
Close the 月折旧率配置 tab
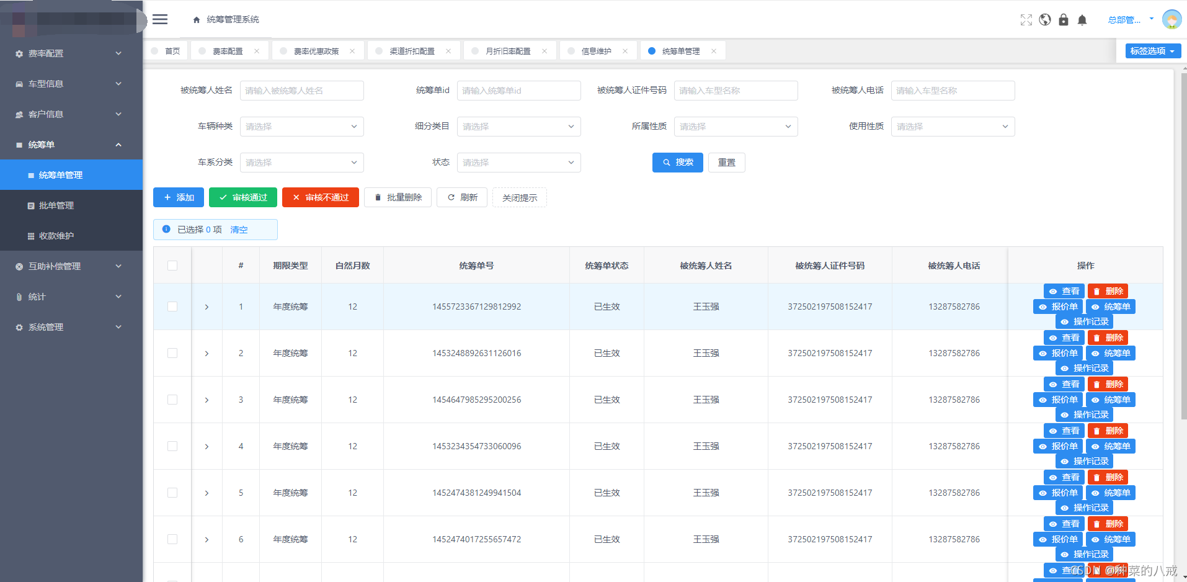(545, 51)
